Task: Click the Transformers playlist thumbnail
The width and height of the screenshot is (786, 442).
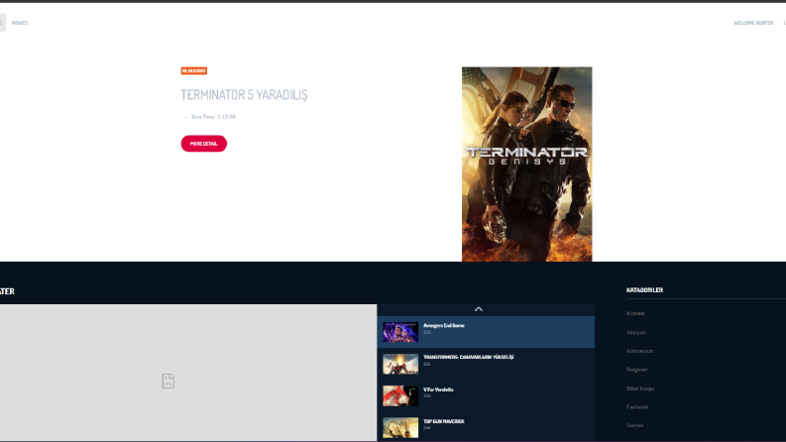Action: pyautogui.click(x=400, y=365)
